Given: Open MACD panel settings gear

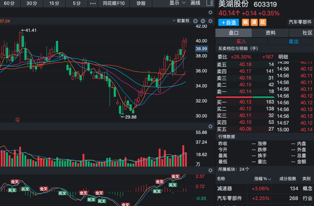Looking at the screenshot, I should 210,170.
